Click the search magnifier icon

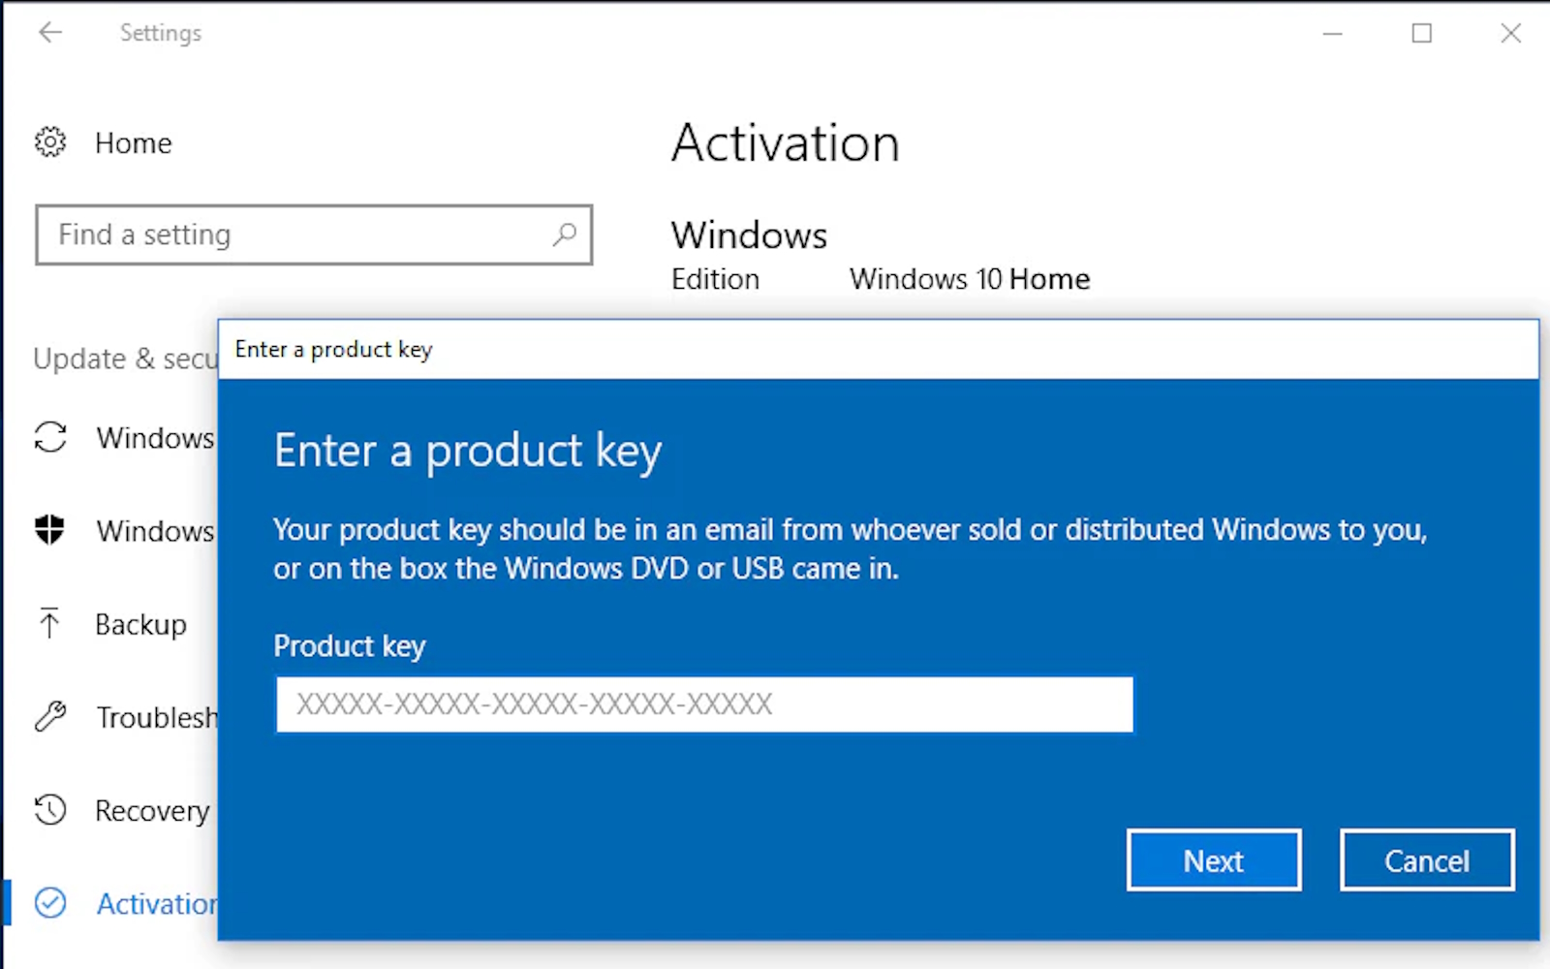(564, 234)
